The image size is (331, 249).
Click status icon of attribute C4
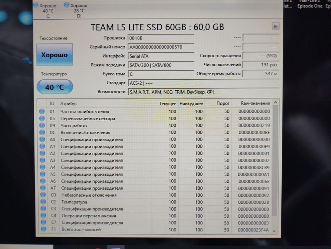coord(43,216)
